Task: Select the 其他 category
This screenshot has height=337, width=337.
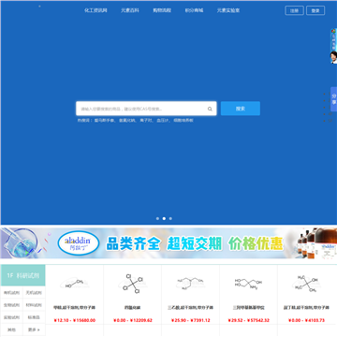Action: coord(11,330)
